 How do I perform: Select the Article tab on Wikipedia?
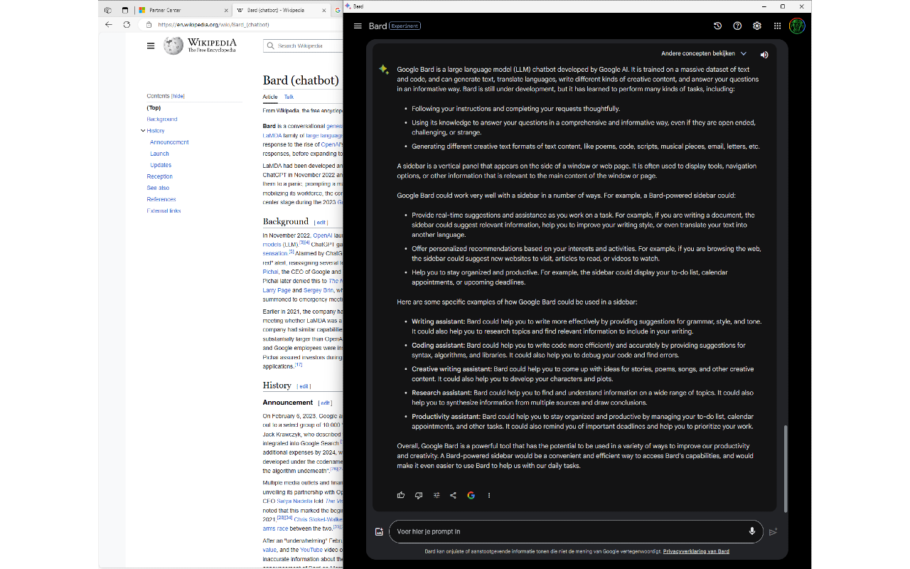point(270,97)
